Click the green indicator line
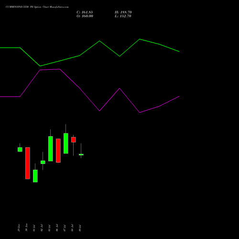Screen dimensions: 239x239 (x=89, y=48)
